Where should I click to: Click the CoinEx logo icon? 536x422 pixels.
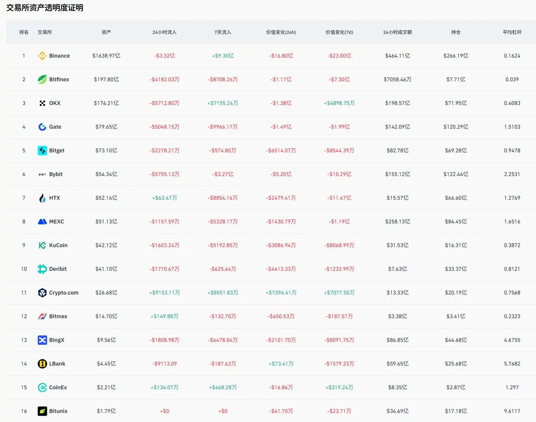pos(42,387)
